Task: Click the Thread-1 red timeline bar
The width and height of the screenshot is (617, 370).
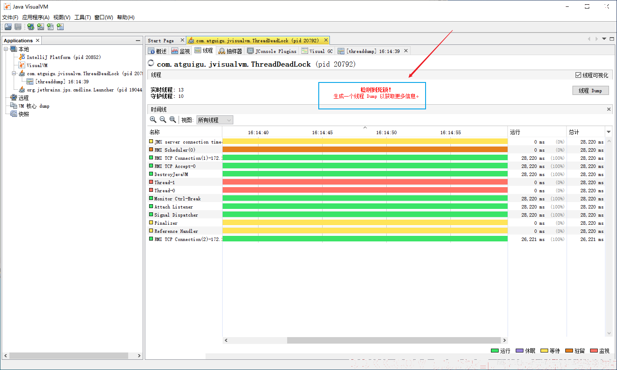Action: (365, 182)
